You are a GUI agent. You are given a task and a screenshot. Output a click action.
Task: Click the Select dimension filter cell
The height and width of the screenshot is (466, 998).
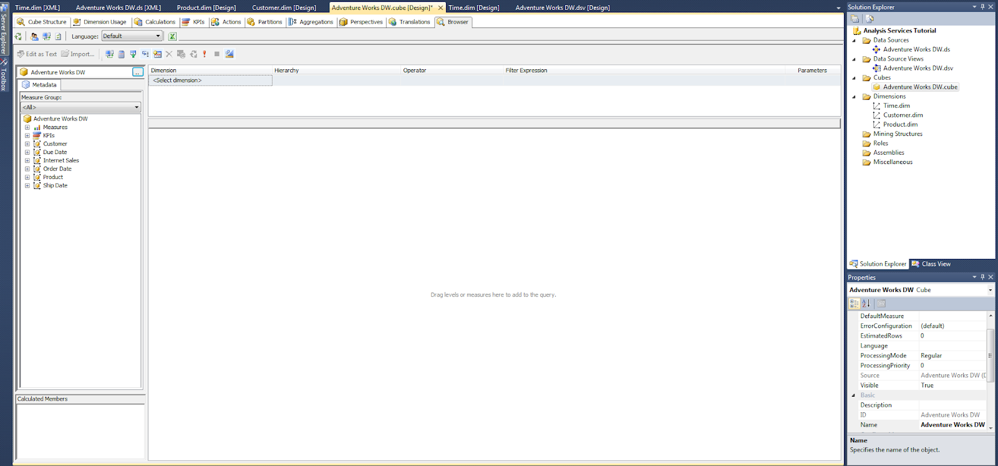pos(210,80)
